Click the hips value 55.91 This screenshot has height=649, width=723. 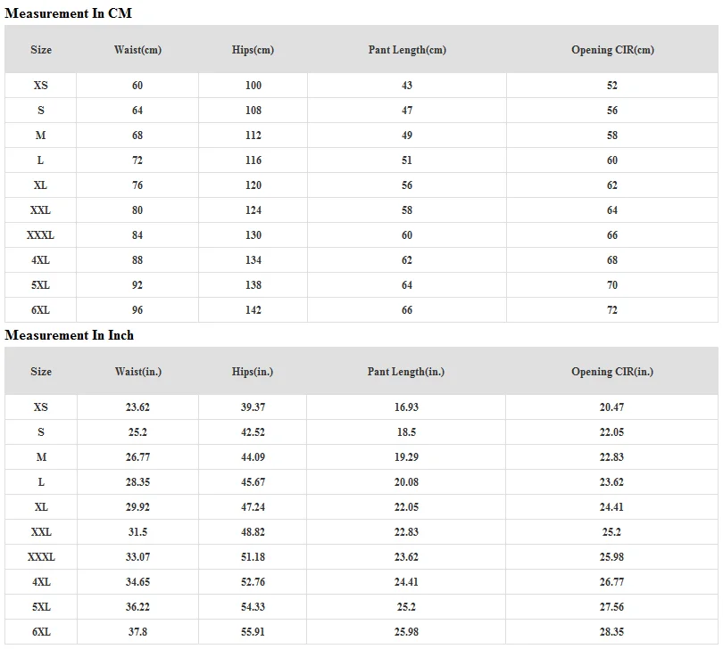point(253,632)
